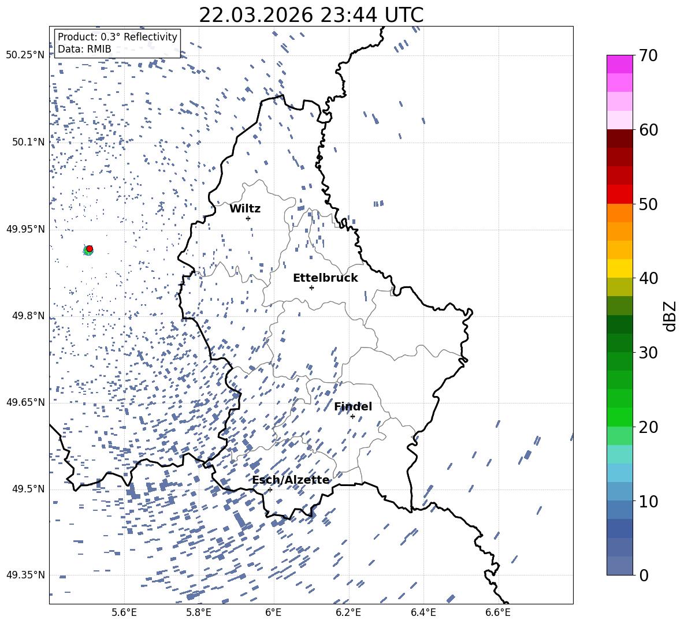684x624 pixels.
Task: Click the 49.65°N latitude label
Action: tap(25, 402)
